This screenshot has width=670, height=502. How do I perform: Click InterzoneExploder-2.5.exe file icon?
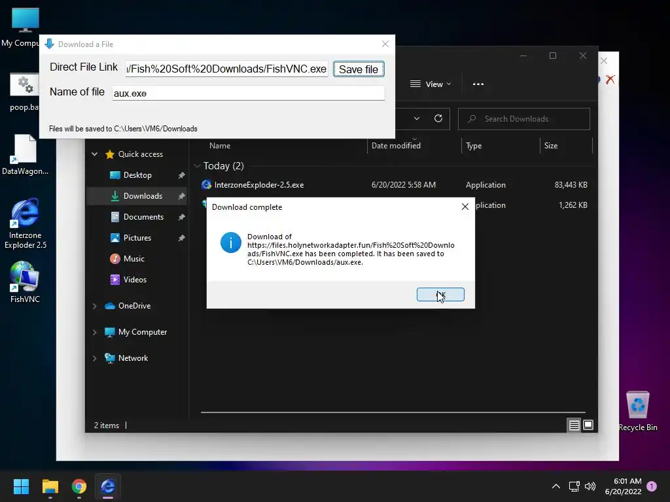click(x=206, y=185)
